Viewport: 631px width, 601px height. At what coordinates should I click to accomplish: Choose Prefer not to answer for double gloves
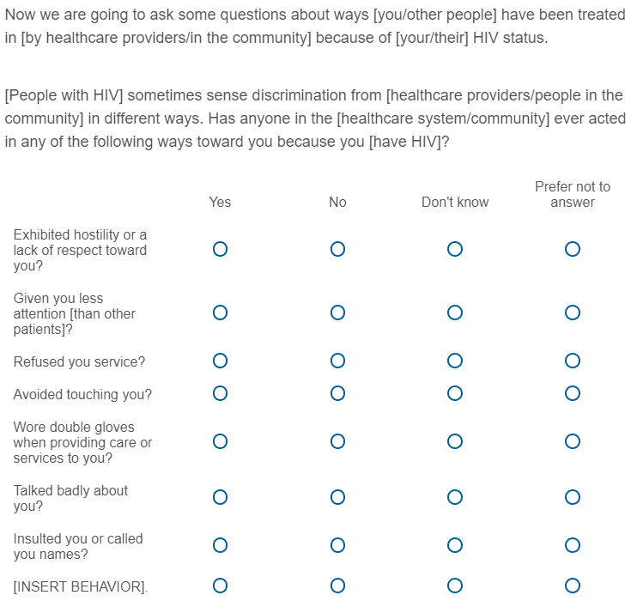pos(573,441)
